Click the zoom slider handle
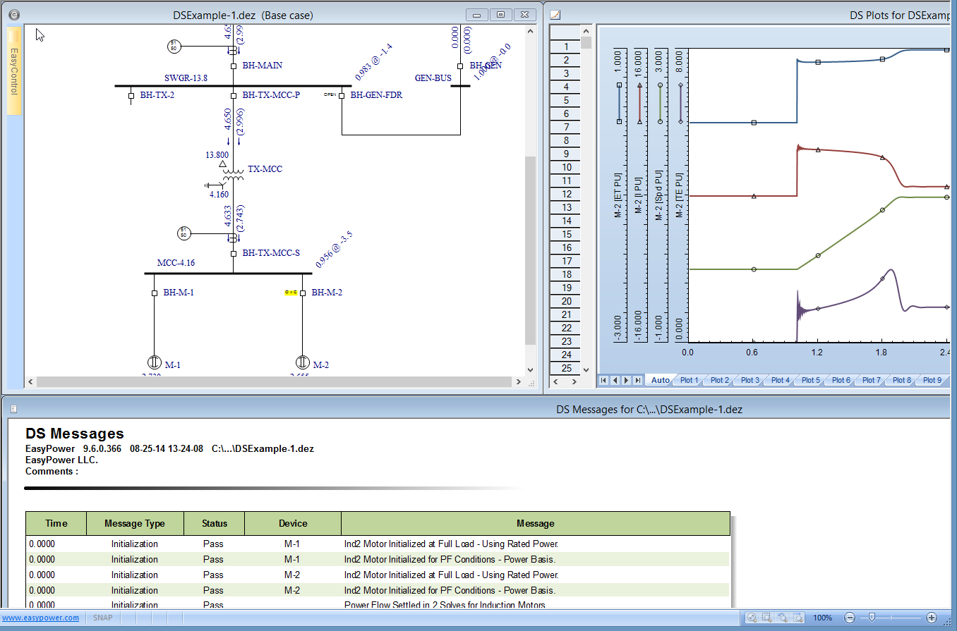Screen dimensions: 957x631 tap(872, 618)
